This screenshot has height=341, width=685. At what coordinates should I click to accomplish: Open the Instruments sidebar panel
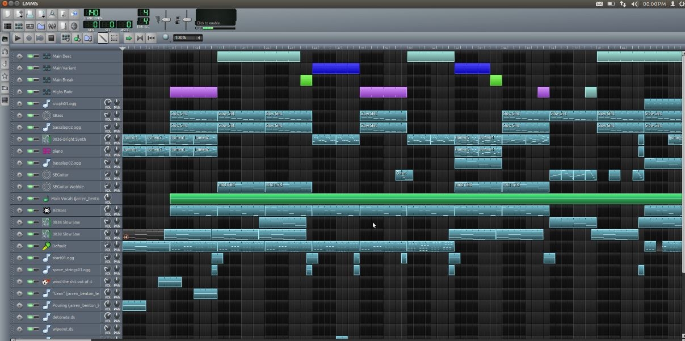point(5,51)
